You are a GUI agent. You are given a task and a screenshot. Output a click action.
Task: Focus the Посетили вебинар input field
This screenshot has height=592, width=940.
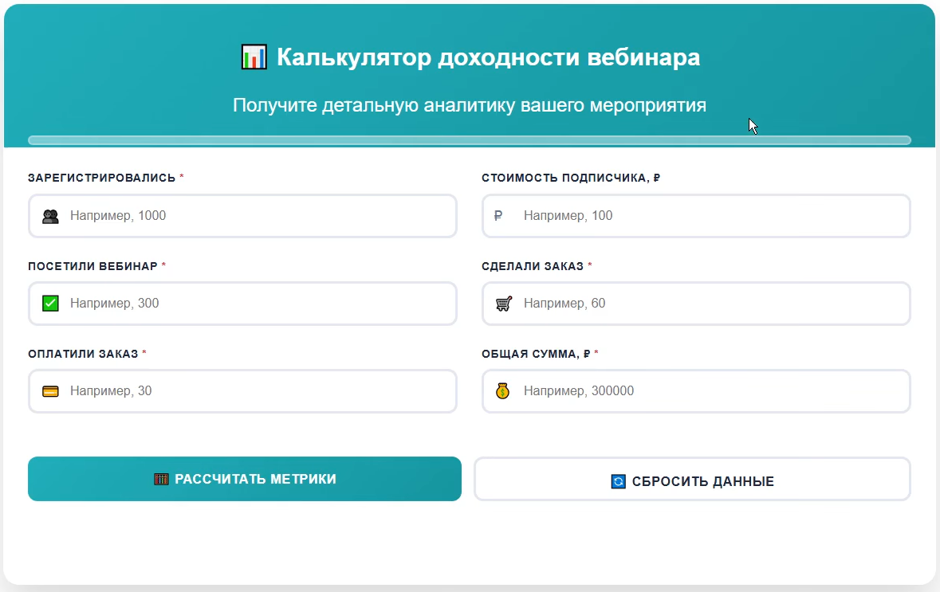(243, 304)
